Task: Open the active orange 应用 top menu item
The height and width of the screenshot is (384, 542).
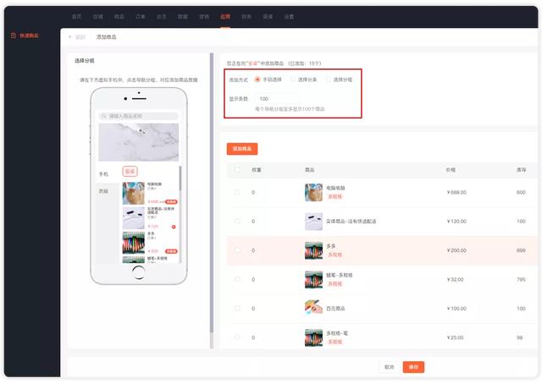Action: [225, 17]
